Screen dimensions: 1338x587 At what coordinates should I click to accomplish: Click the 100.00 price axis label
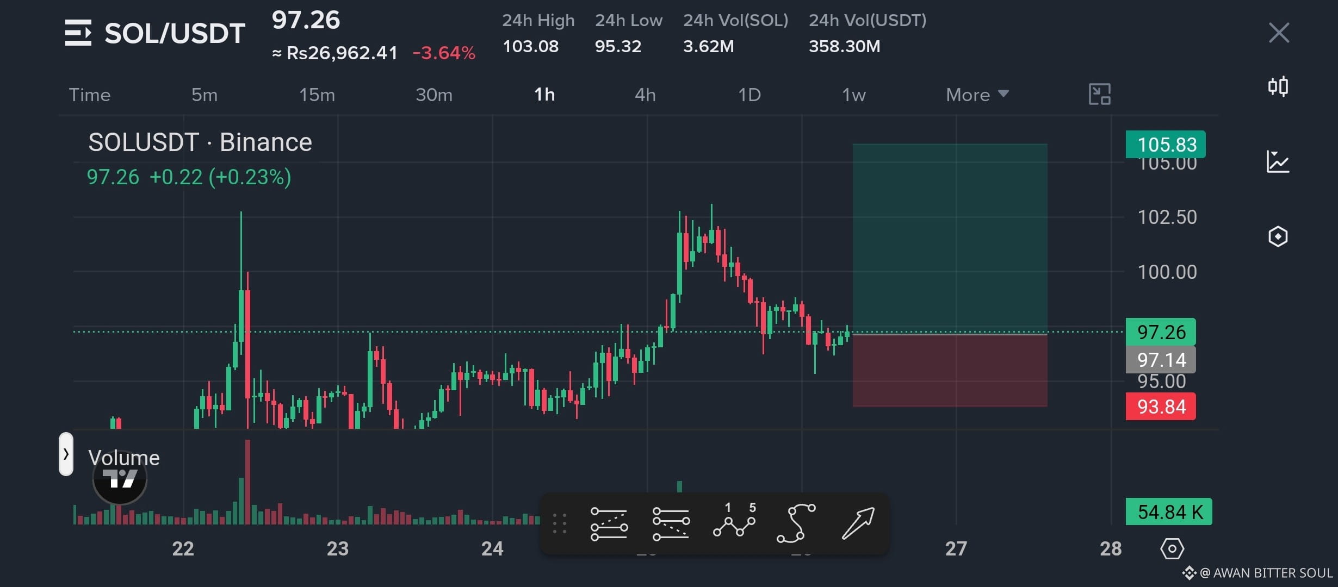click(x=1167, y=272)
